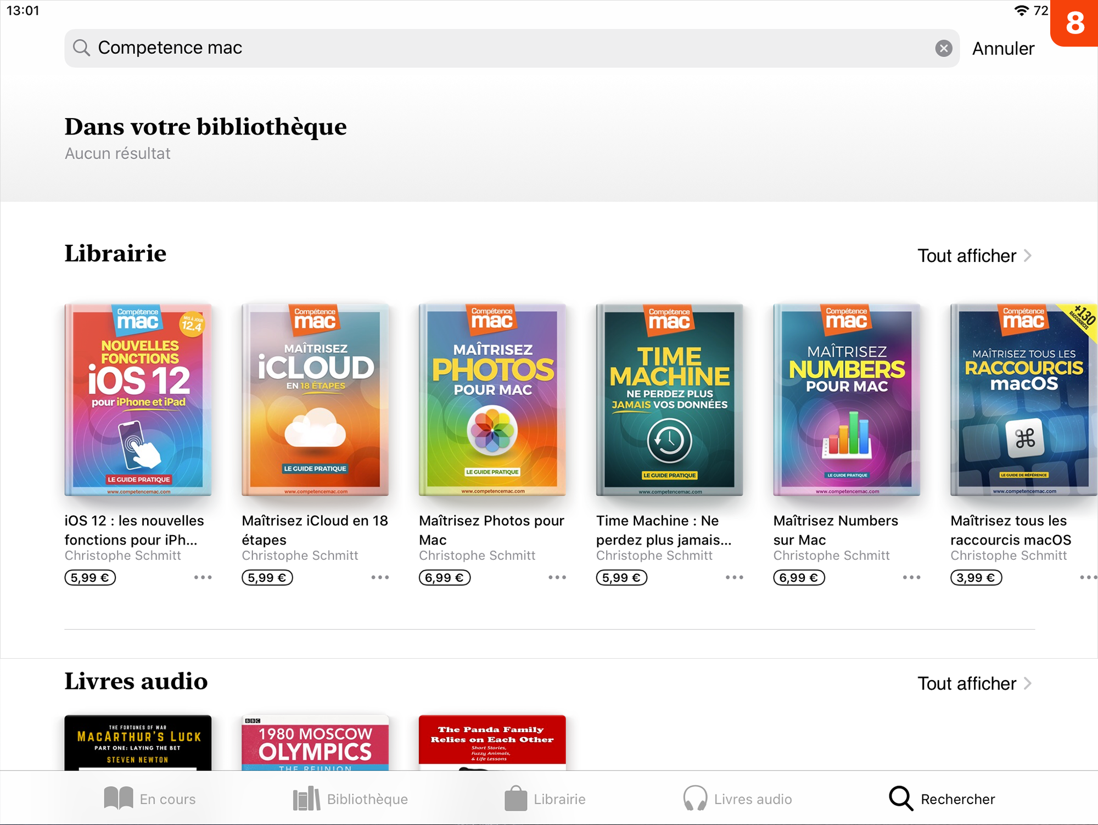
Task: Switch to the Bibliothèque tab
Action: point(350,799)
